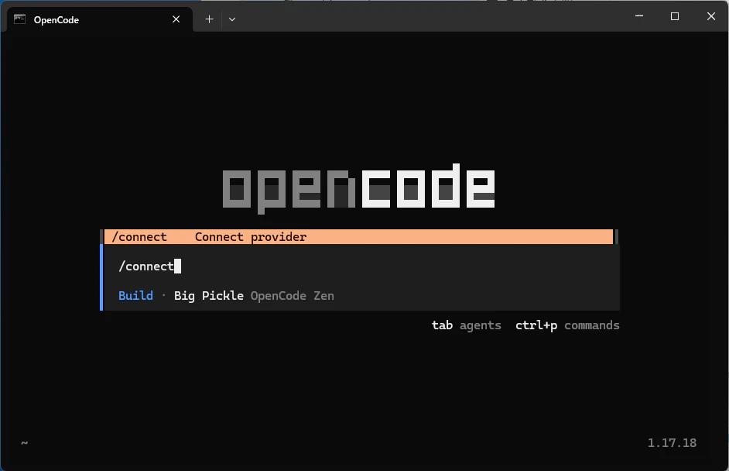Click the Big Pickle model name

tap(209, 296)
